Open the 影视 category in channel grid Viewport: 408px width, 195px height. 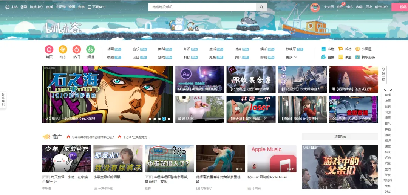click(x=267, y=57)
